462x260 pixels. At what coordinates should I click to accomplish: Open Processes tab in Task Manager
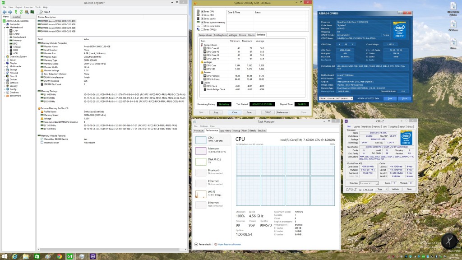[x=199, y=130]
